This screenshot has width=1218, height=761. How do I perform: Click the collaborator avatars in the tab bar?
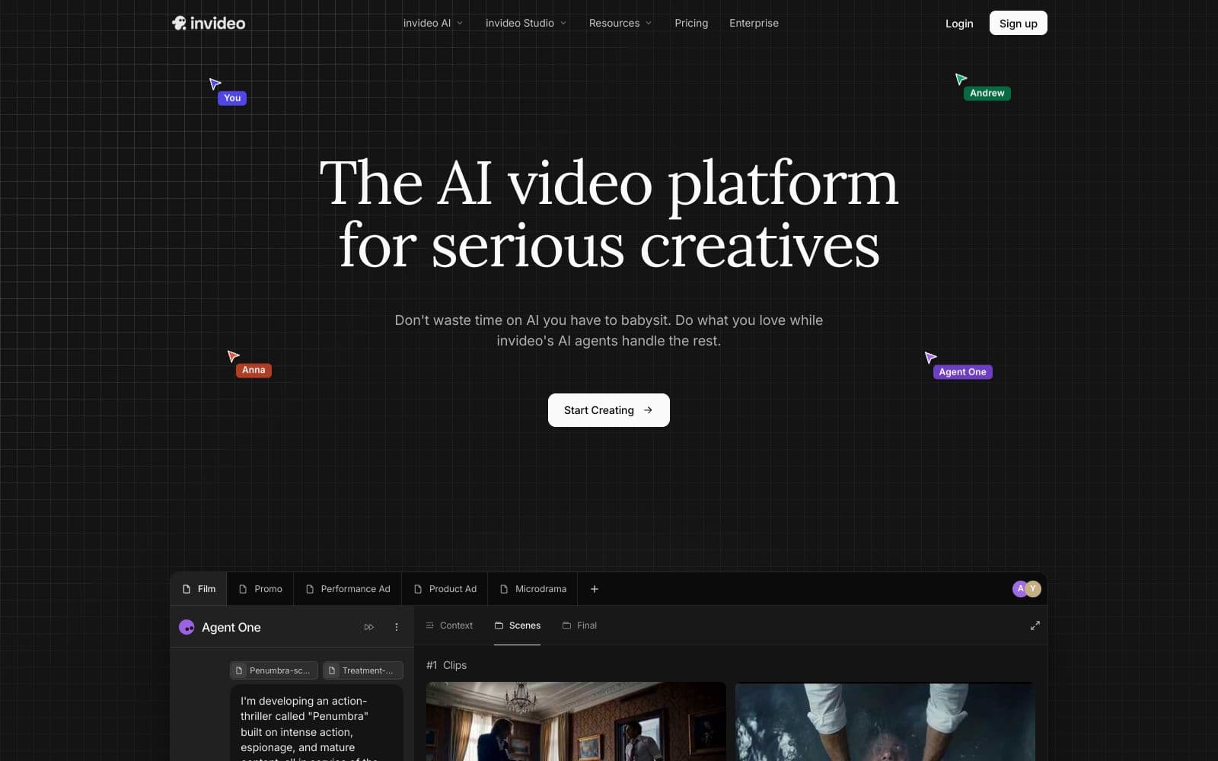coord(1026,588)
